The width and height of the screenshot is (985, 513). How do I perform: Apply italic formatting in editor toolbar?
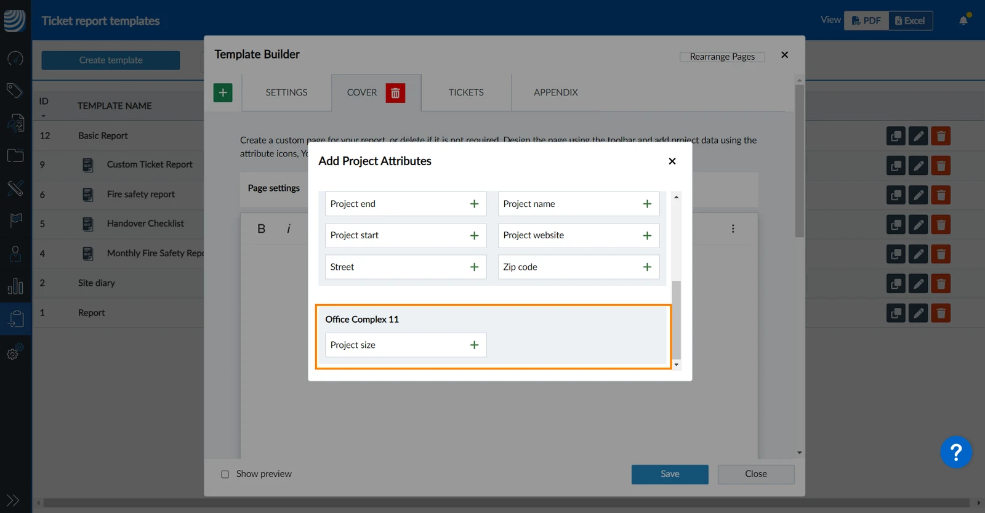[288, 228]
